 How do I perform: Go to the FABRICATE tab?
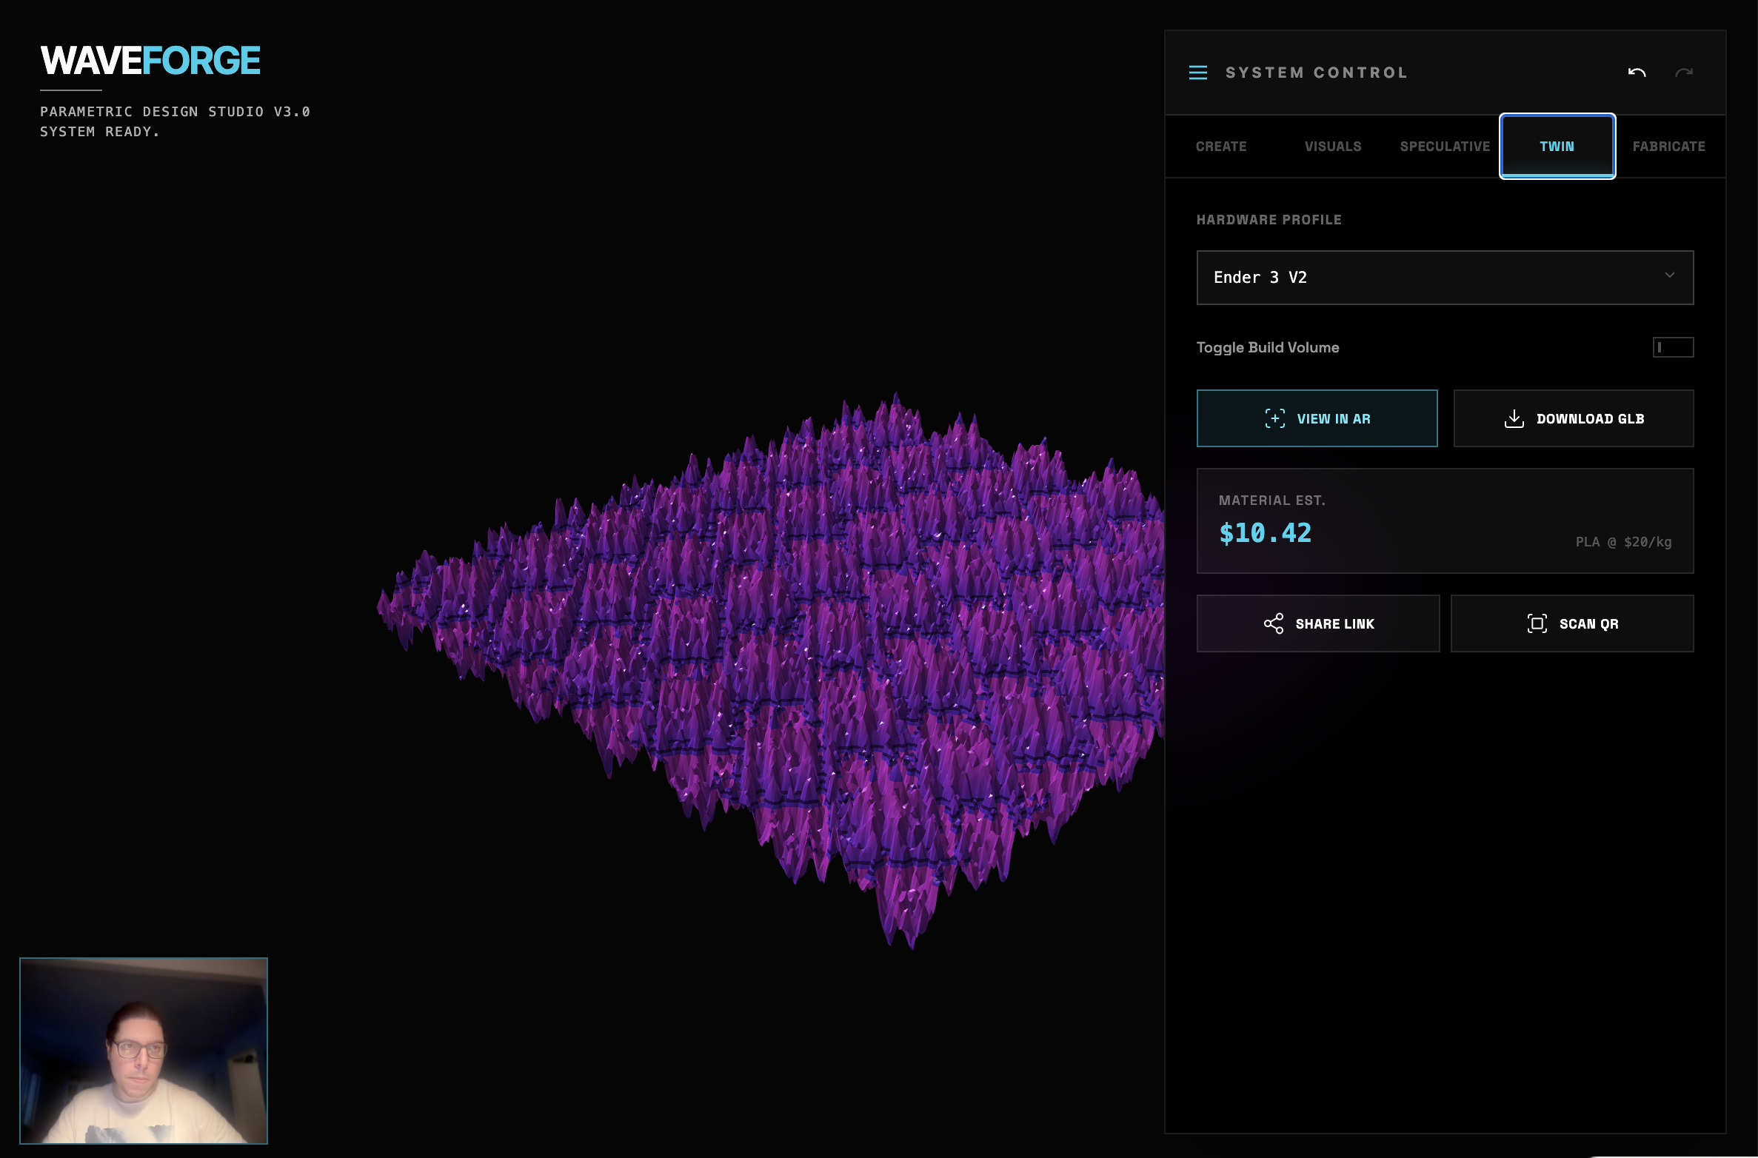point(1668,147)
